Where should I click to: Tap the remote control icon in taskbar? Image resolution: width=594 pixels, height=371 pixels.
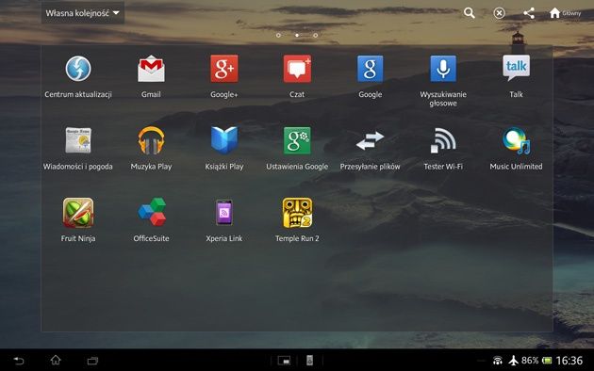[309, 361]
